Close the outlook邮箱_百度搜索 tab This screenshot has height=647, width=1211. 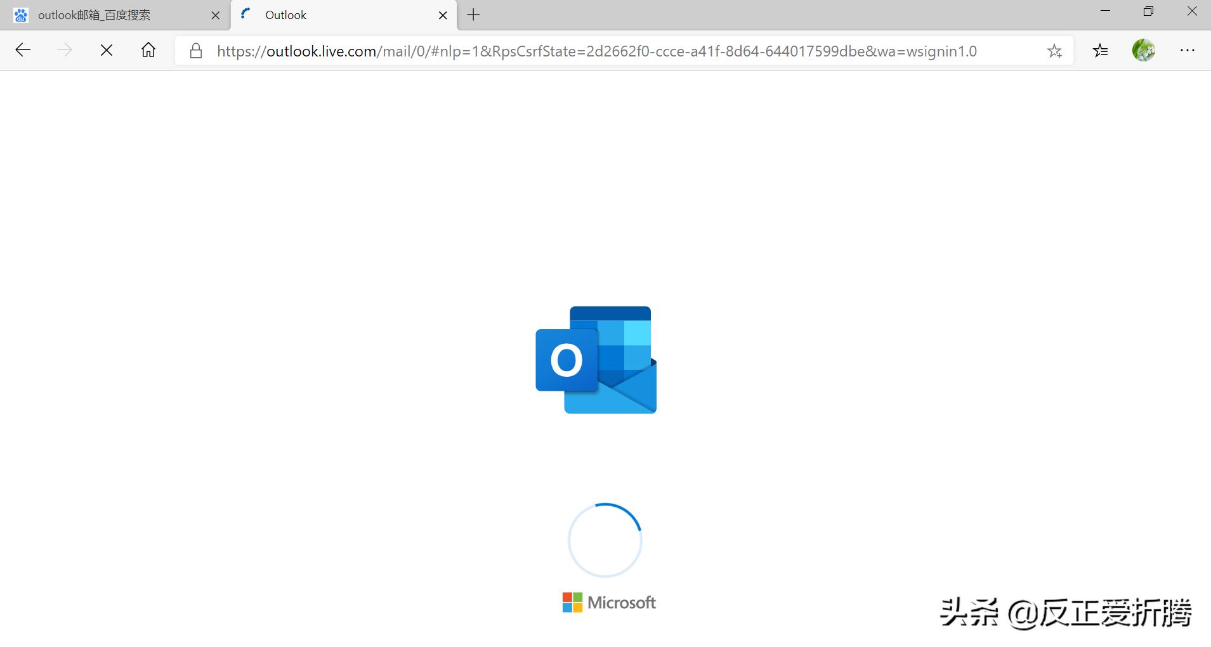216,15
